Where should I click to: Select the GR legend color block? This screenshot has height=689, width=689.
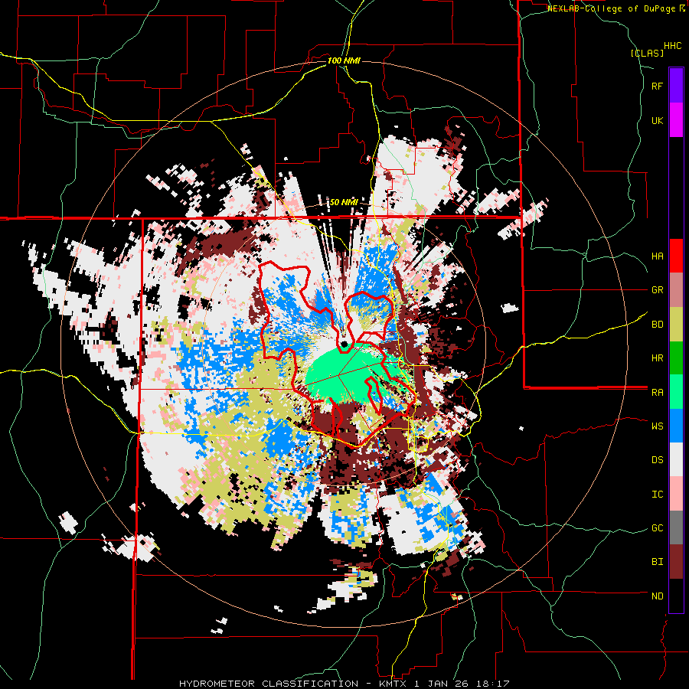click(676, 289)
